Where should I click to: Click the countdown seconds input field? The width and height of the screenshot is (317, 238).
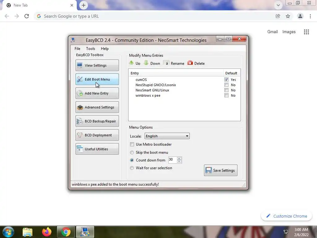click(x=172, y=160)
